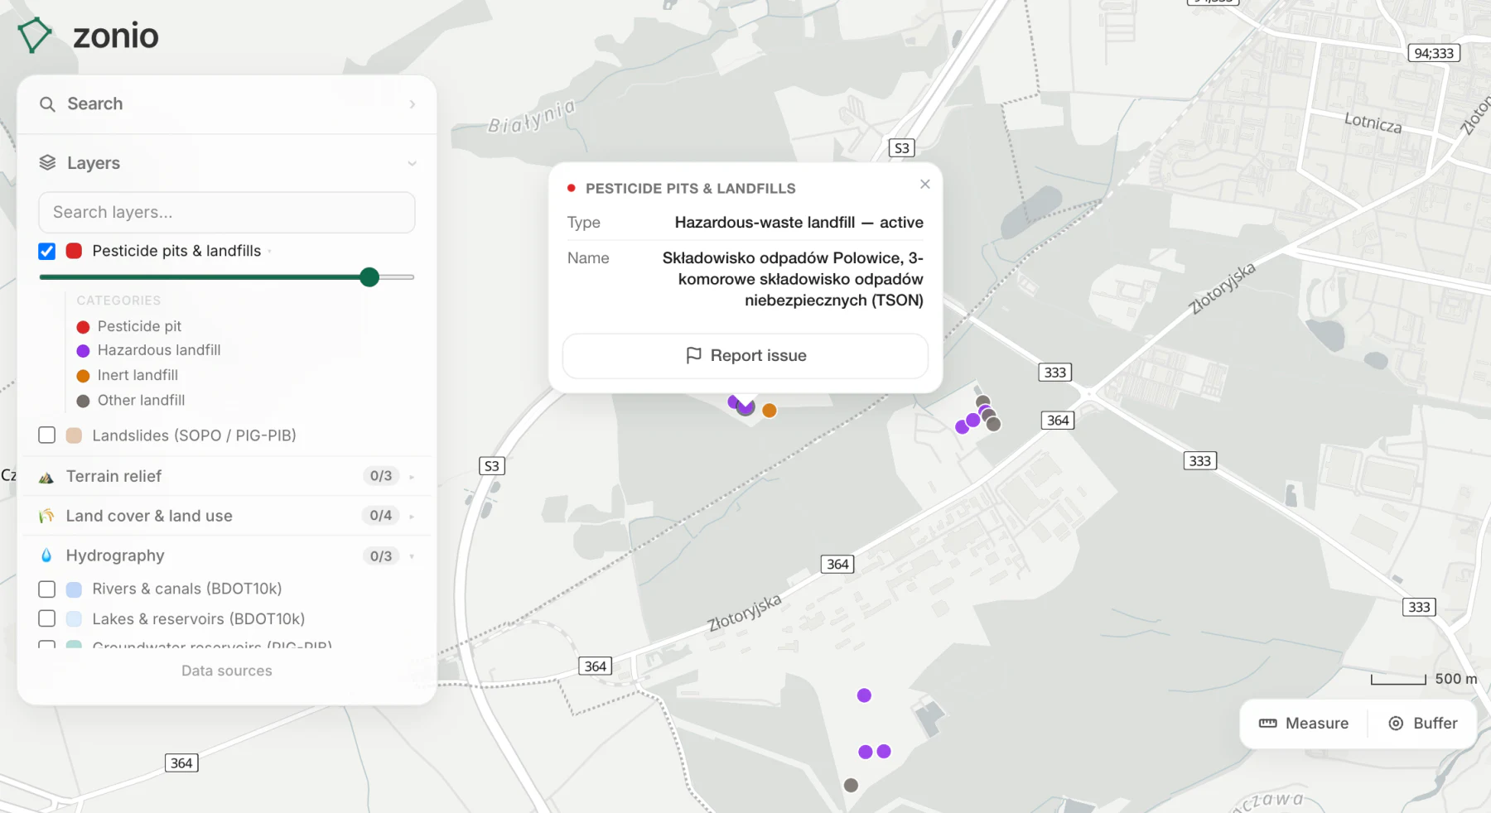Click the red Pesticide pits color swatch
The width and height of the screenshot is (1491, 813).
[x=74, y=251]
